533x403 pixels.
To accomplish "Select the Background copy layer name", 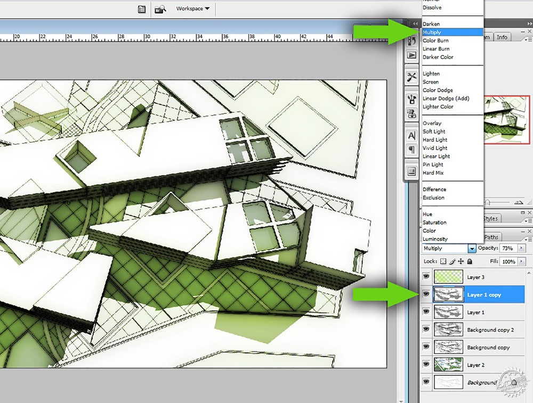I will pos(488,347).
